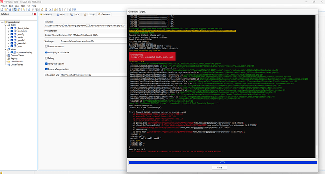Click the Open Project folder icon
This screenshot has height=174, width=325.
pos(6,9)
